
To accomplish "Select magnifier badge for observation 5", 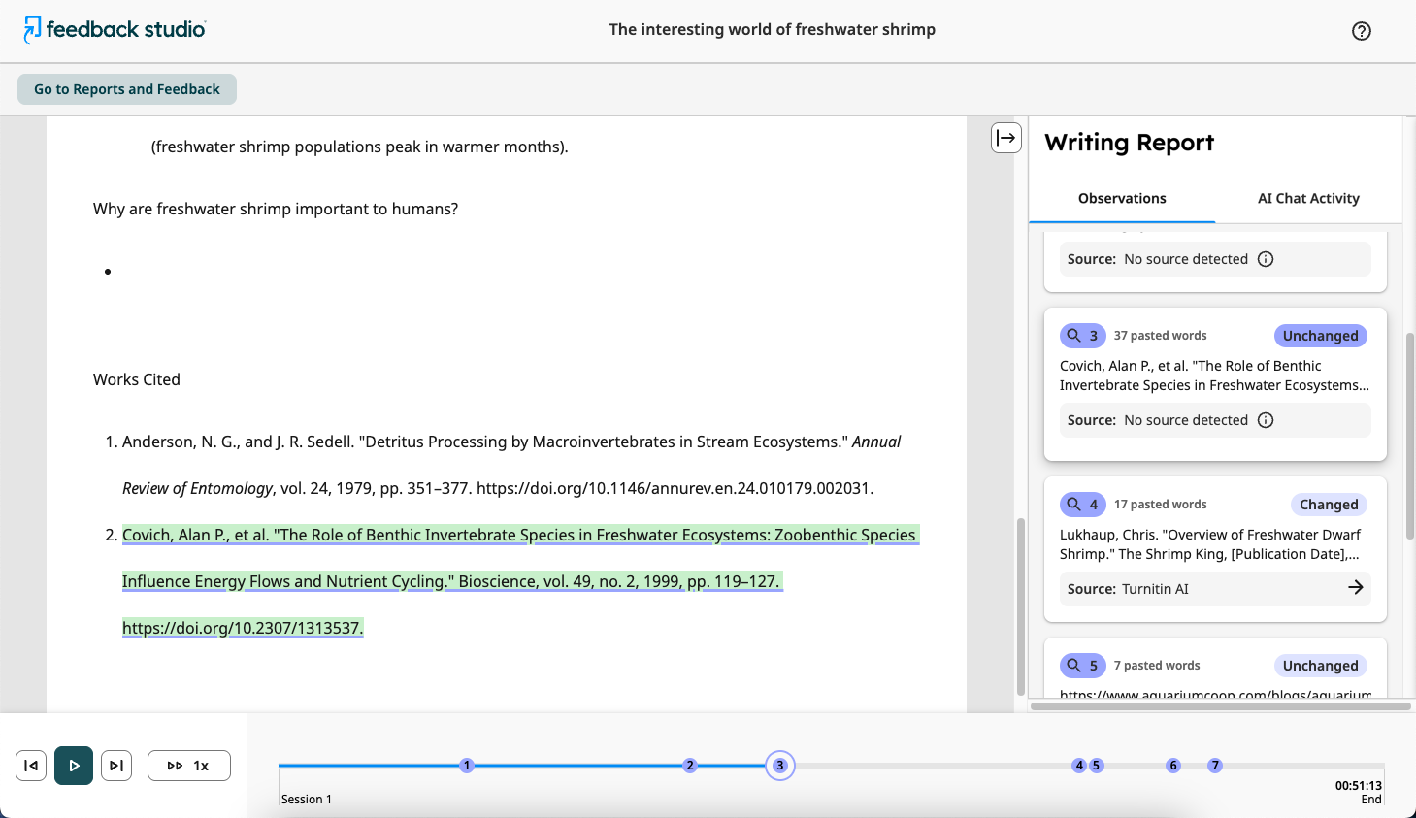I will pyautogui.click(x=1083, y=666).
